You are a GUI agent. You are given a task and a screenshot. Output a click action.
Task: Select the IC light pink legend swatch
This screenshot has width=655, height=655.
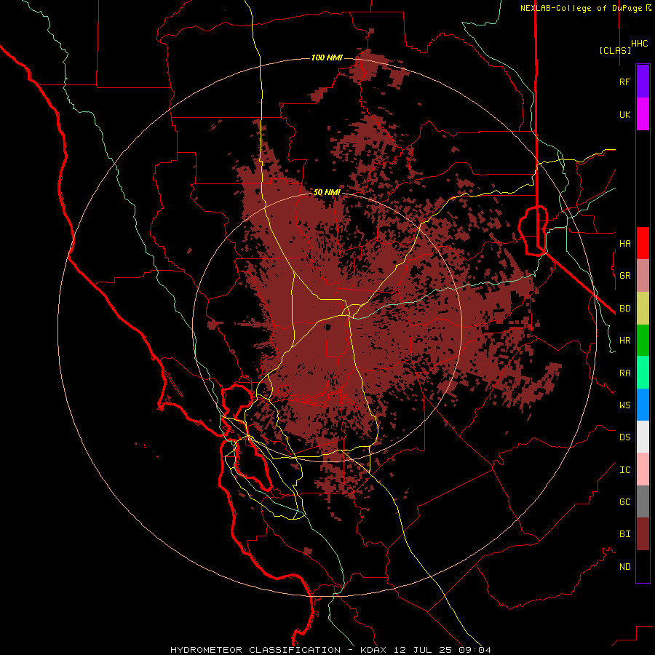click(643, 469)
